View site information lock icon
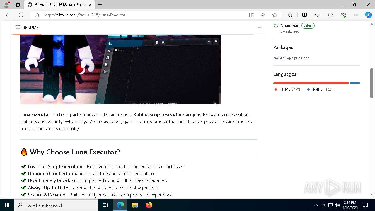 pos(37,15)
